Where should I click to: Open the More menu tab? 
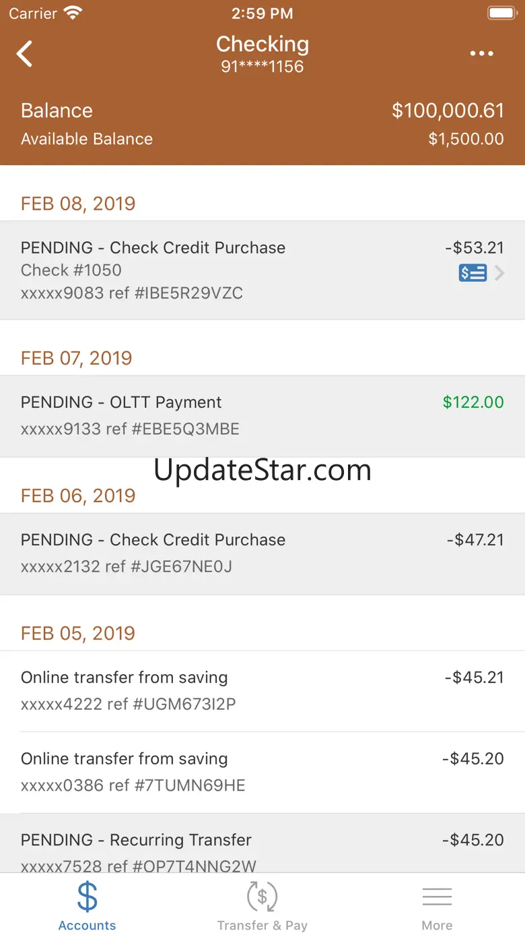438,905
